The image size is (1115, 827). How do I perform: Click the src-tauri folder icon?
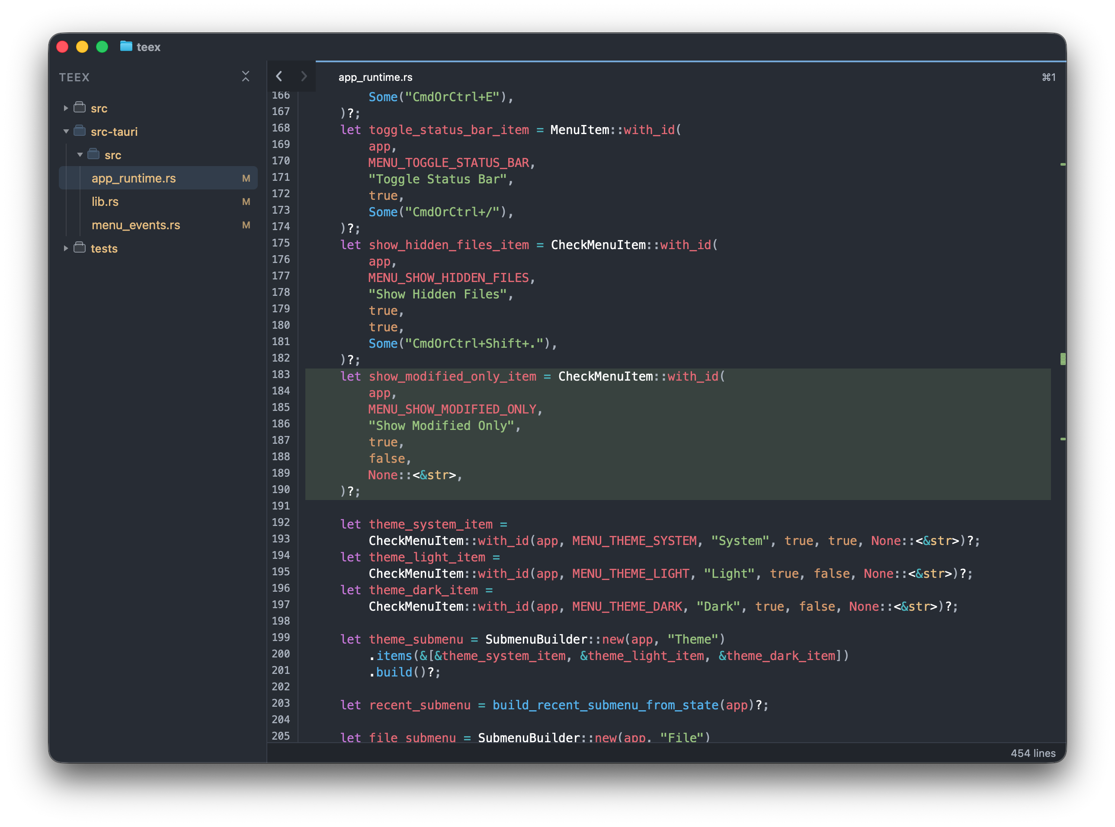[x=80, y=131]
